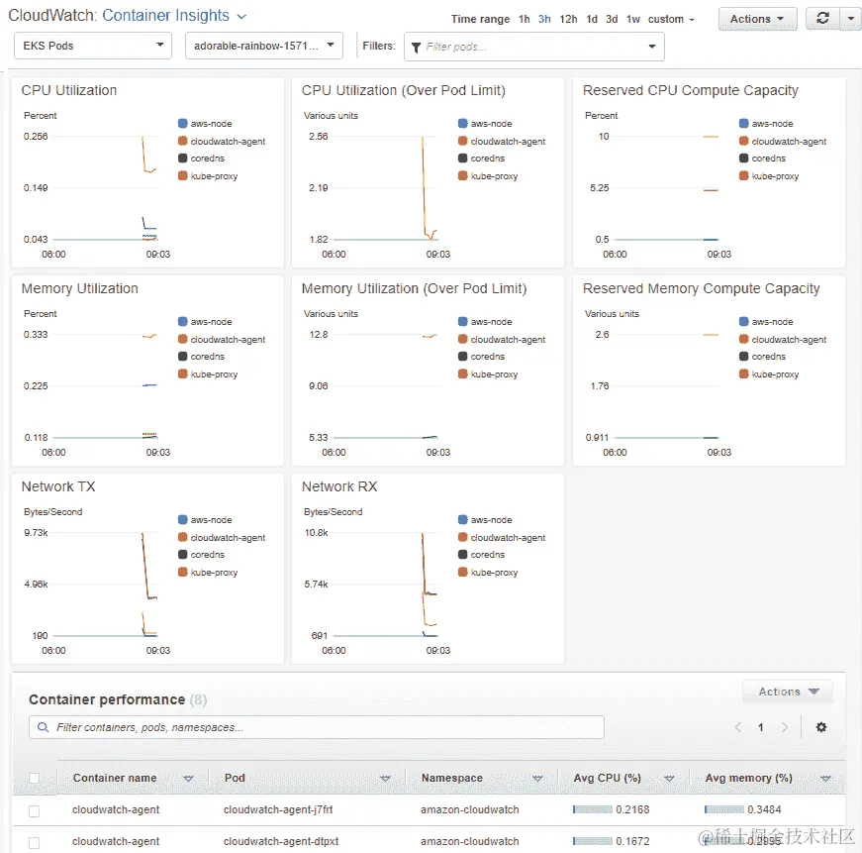Select the 12h time range
862x853 pixels.
(568, 19)
